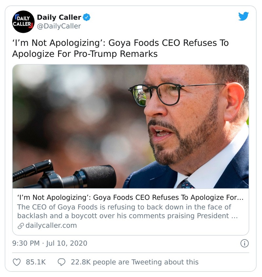Open the Daily Caller display name
Image resolution: width=262 pixels, height=277 pixels.
tap(59, 17)
